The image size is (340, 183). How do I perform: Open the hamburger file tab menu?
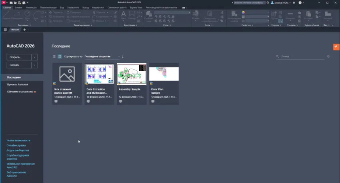[5, 30]
